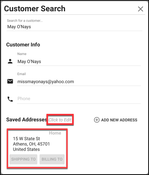Click the ADD NEW ADDRESS button

(x=116, y=120)
